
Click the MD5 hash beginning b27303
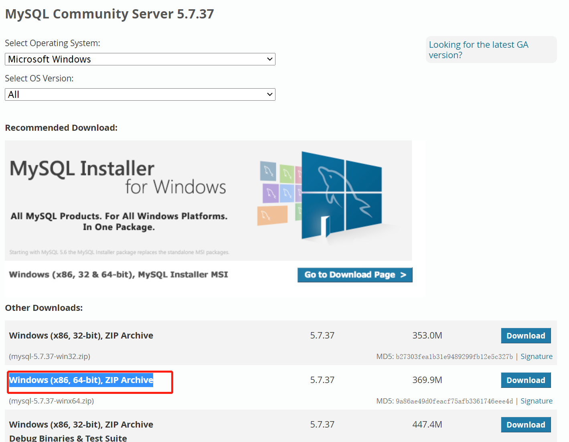(x=454, y=357)
